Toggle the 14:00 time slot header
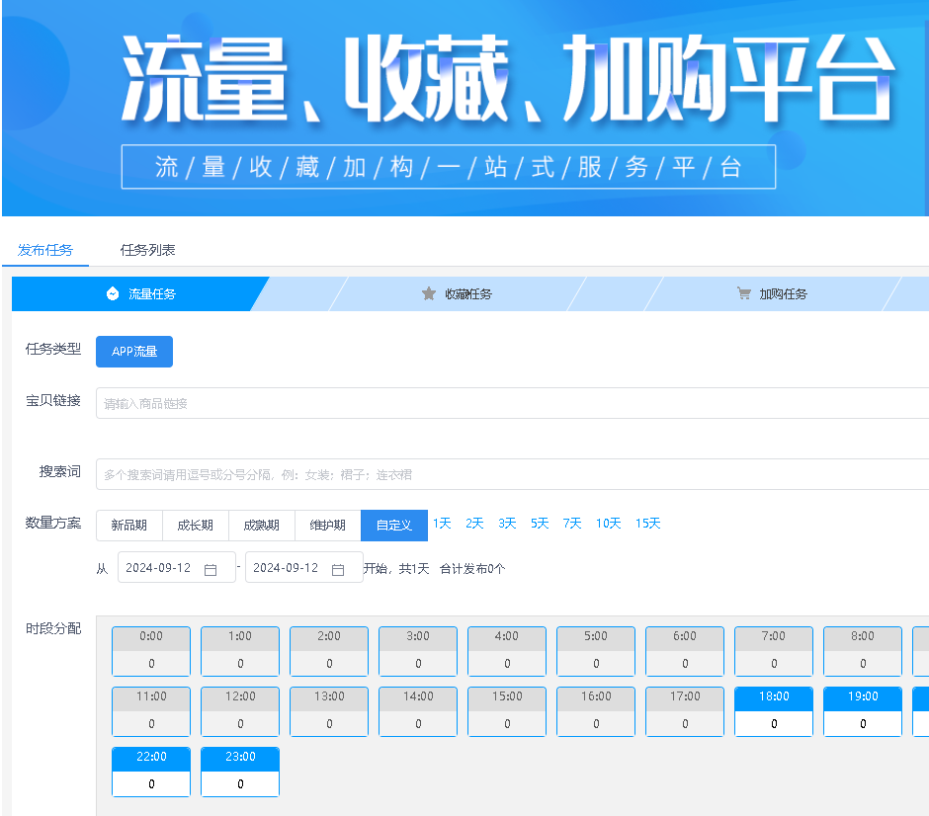 (x=418, y=697)
